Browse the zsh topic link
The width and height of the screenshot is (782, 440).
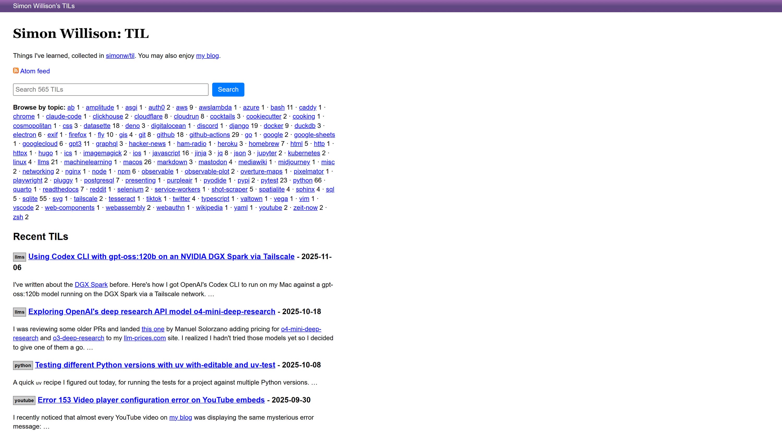(18, 217)
